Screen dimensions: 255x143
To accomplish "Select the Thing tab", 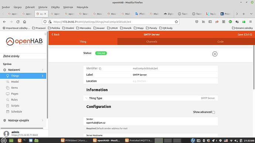I will 83,41.
